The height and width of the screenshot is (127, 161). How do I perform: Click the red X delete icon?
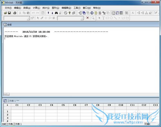[88, 18]
